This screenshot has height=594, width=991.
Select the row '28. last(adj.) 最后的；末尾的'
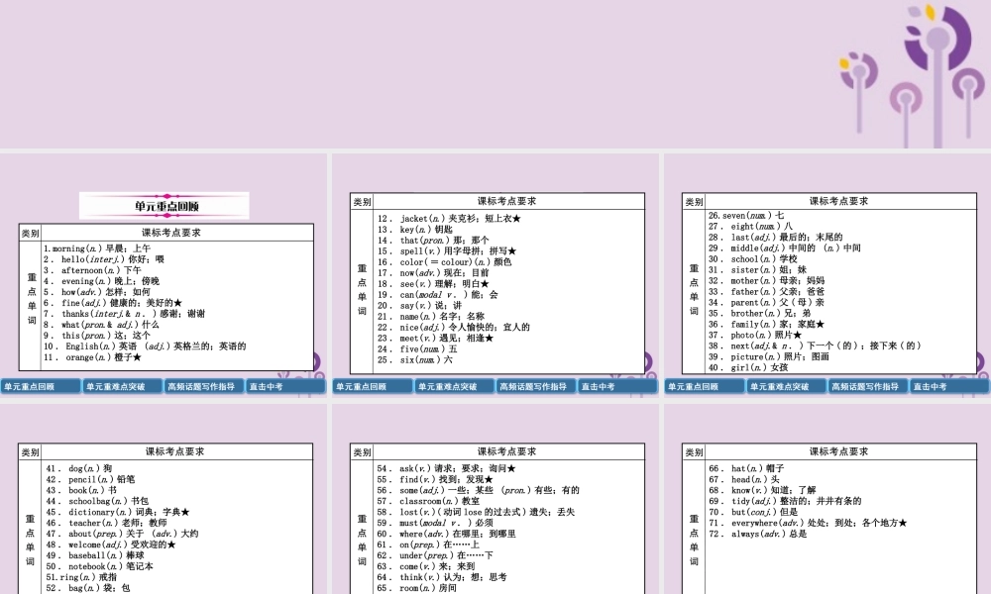(x=776, y=238)
